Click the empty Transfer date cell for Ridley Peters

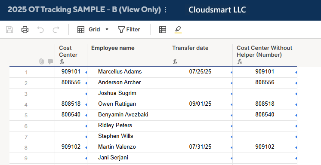point(200,126)
